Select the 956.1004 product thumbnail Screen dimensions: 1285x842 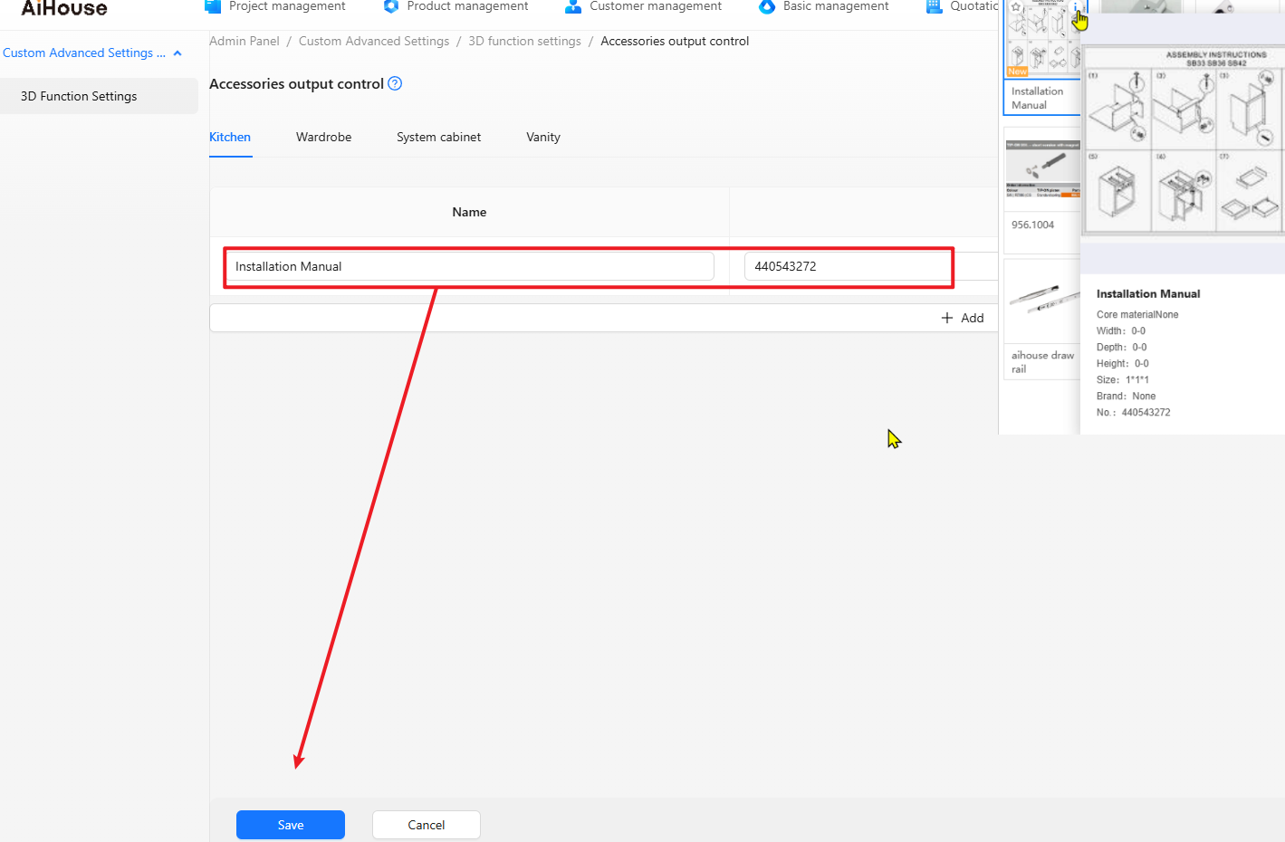tap(1042, 167)
